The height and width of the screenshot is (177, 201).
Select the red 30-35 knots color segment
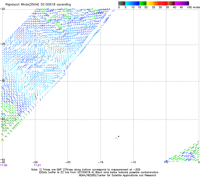164,3
